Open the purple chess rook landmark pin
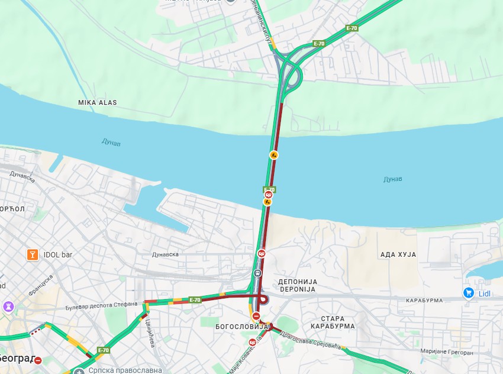 pos(8,307)
